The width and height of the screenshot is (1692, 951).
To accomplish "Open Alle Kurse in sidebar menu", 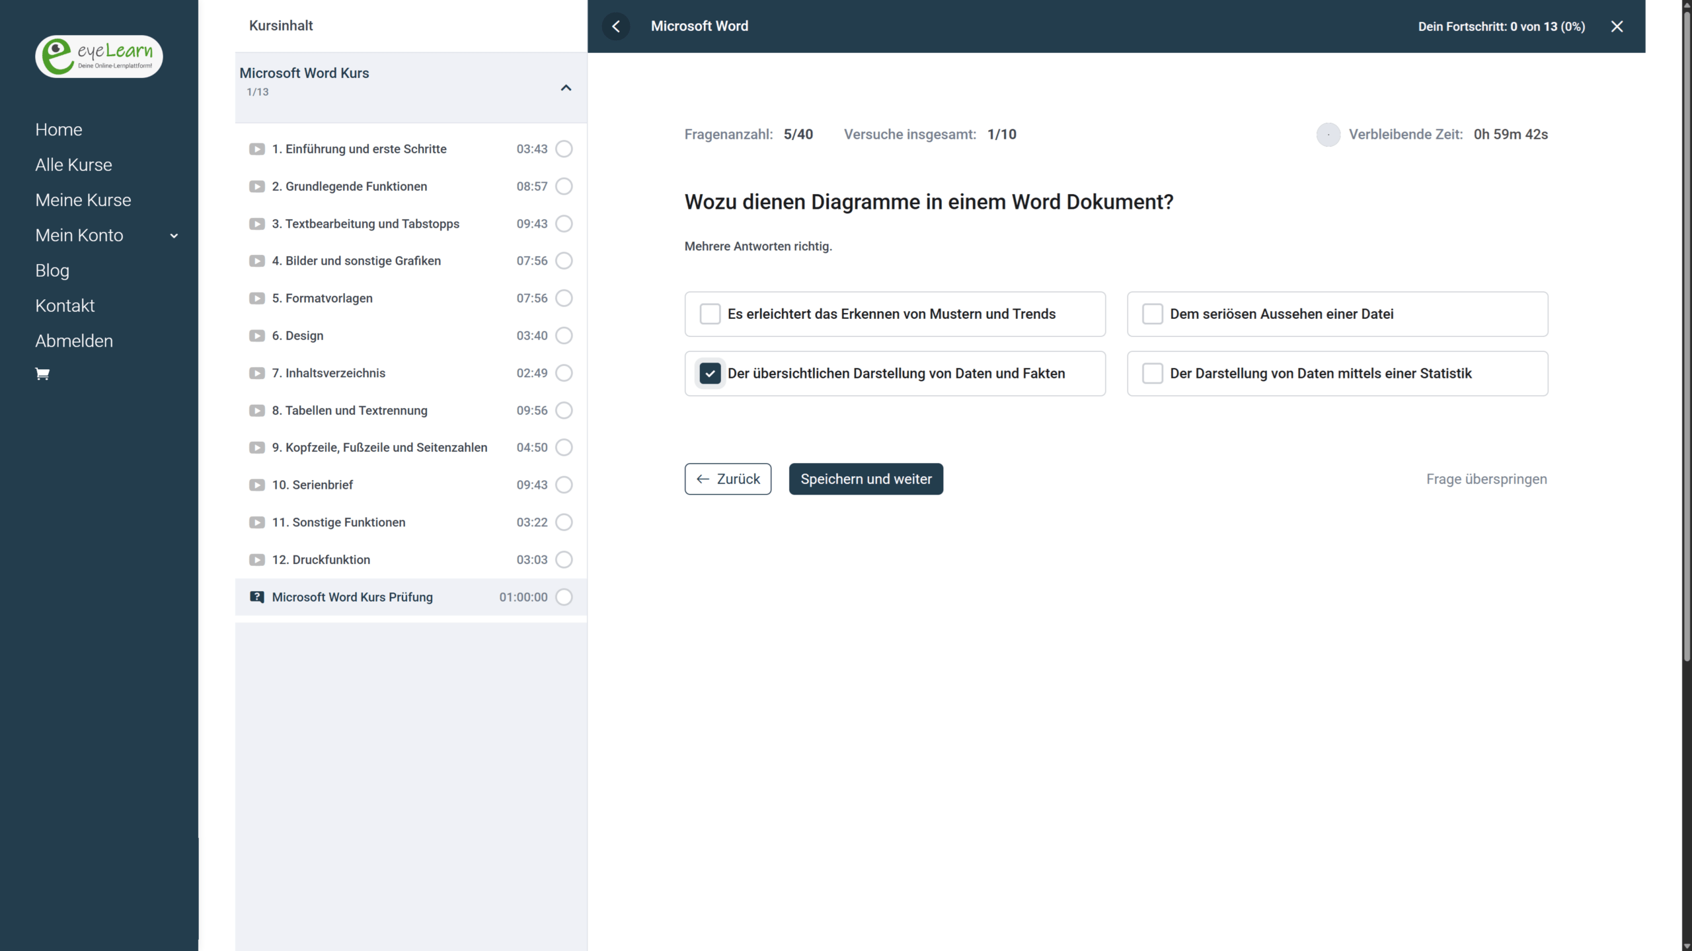I will pos(73,165).
